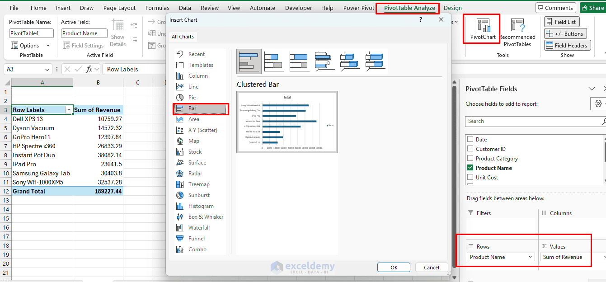Click the PivotTable Name input box
This screenshot has height=282, width=606.
tap(31, 33)
